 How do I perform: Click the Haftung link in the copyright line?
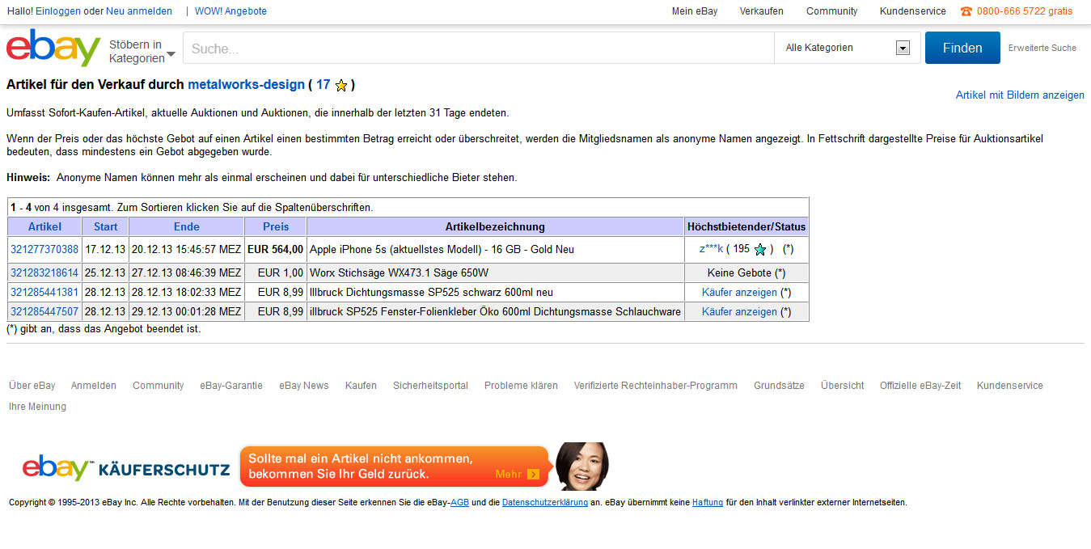coord(708,502)
